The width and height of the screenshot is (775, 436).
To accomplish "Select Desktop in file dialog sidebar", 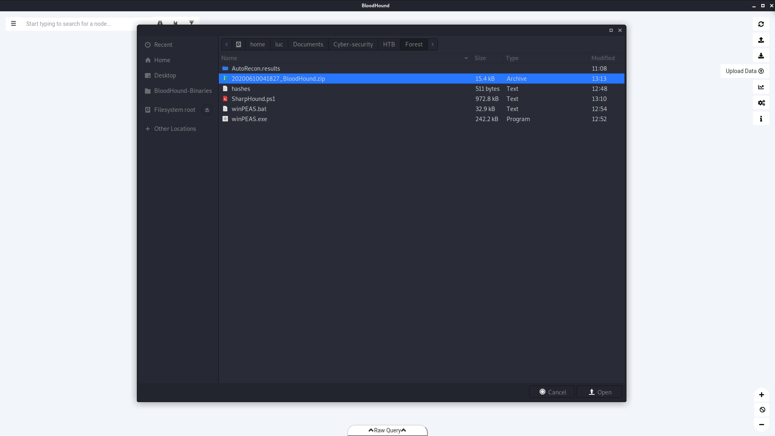I will tap(178, 75).
